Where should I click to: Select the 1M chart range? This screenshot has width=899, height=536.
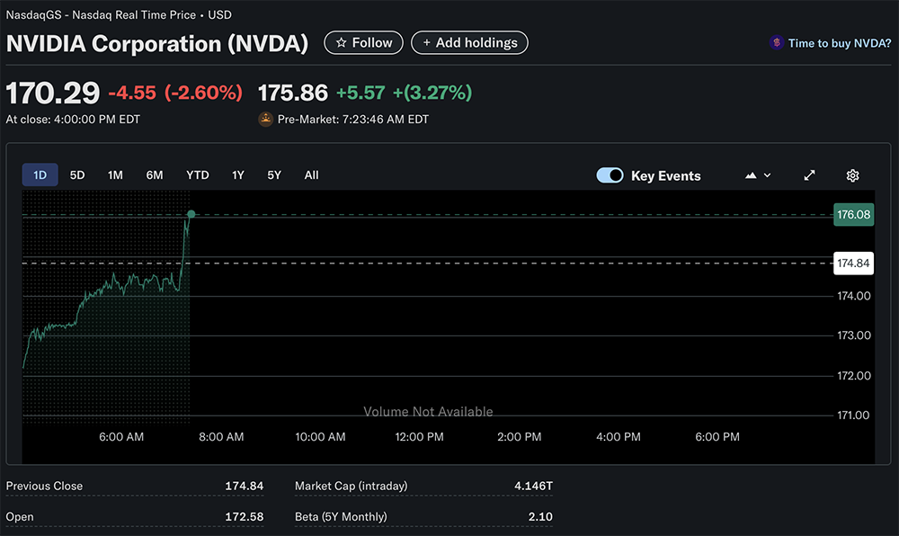click(x=115, y=175)
